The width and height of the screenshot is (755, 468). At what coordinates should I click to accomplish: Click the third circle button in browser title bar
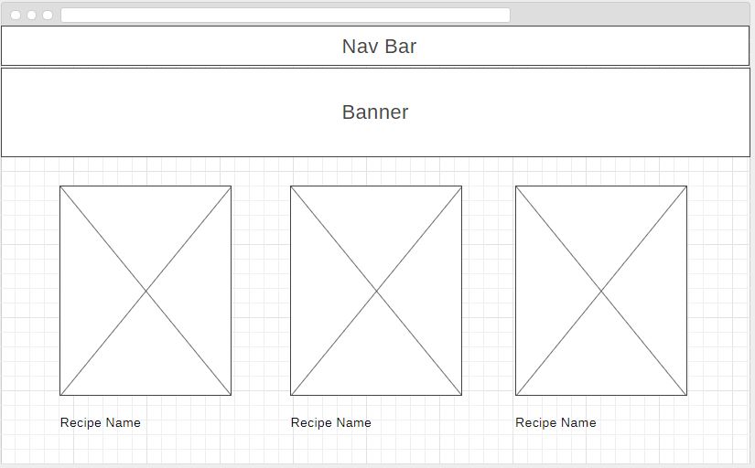(x=48, y=15)
